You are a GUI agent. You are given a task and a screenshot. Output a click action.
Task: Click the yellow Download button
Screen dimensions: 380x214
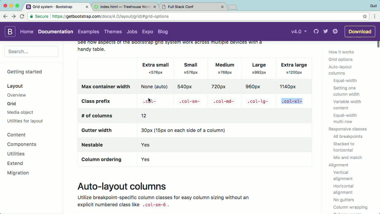[360, 31]
